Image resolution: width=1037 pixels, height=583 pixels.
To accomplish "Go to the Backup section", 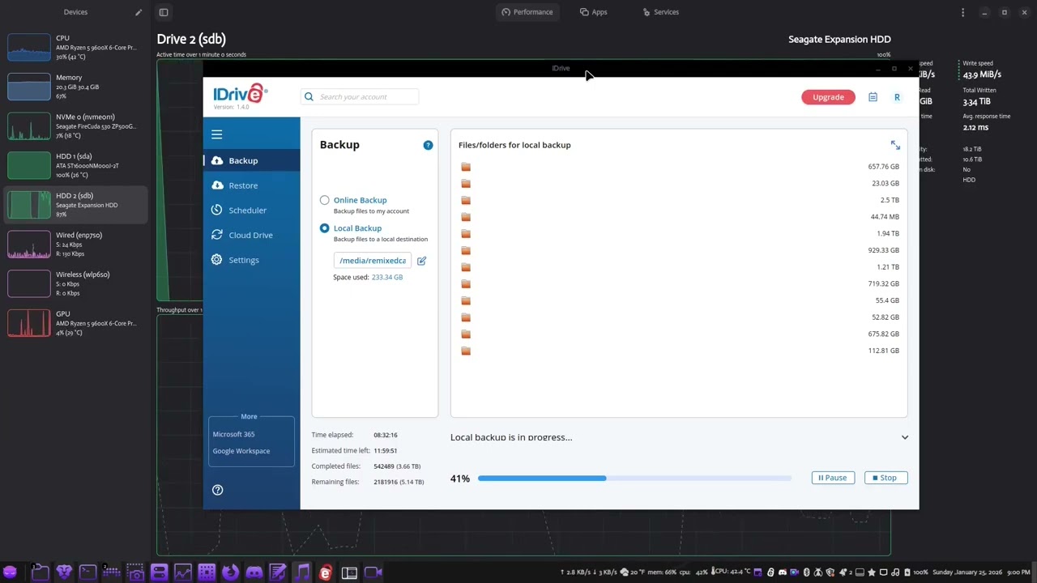I will click(251, 160).
